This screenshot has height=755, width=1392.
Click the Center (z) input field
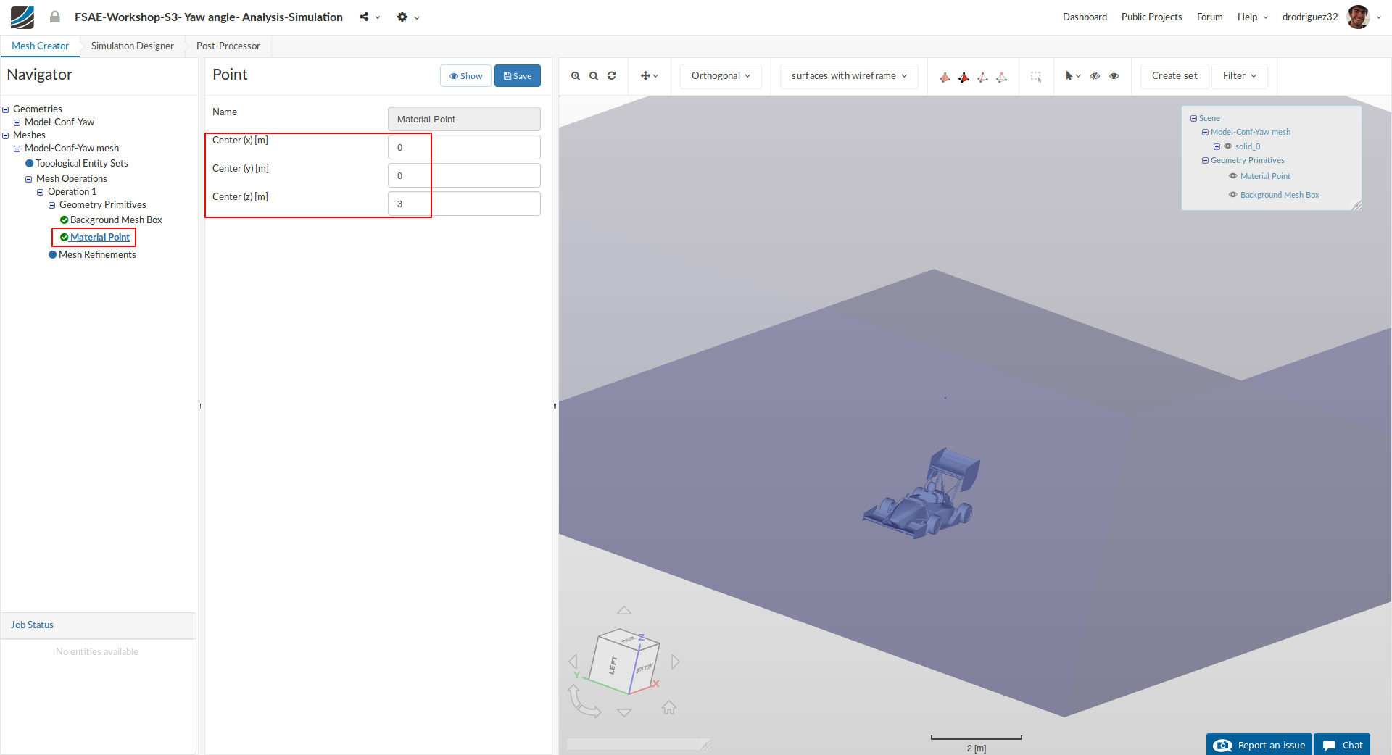[x=464, y=204]
